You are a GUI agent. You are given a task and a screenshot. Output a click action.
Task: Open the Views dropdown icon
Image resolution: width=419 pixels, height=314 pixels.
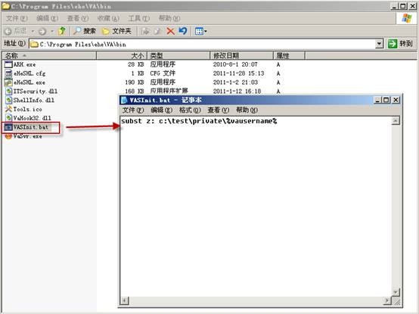(200, 31)
